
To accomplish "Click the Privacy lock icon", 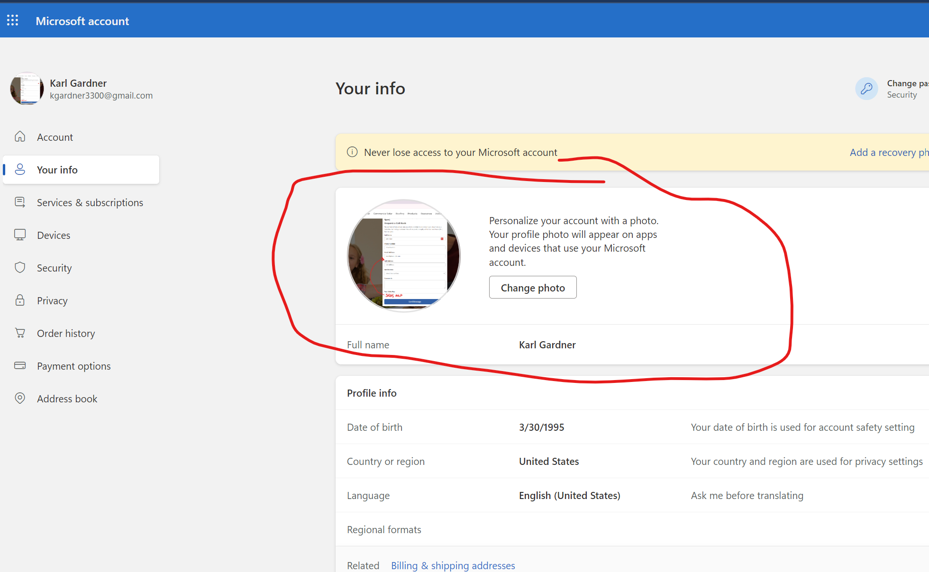I will click(20, 300).
